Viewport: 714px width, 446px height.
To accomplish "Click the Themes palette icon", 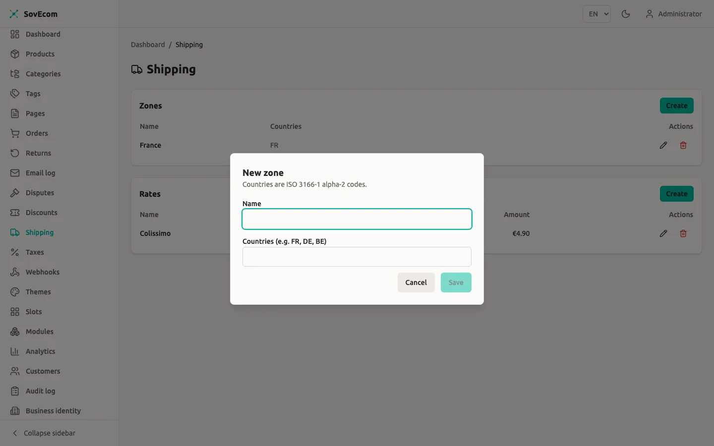I will coord(15,292).
